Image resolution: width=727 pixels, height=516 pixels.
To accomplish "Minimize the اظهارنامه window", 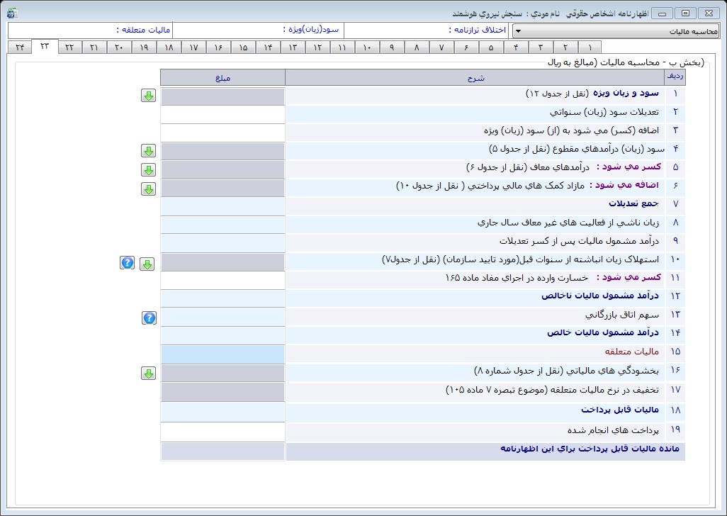I will [x=662, y=13].
